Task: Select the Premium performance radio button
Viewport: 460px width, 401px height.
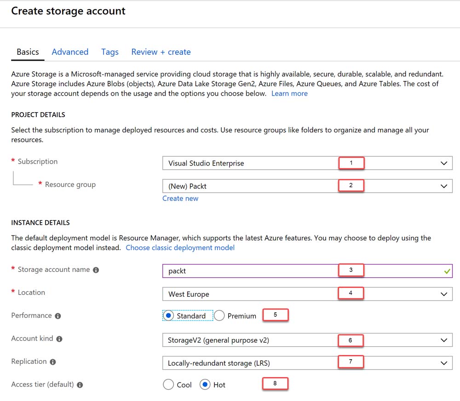Action: point(219,316)
